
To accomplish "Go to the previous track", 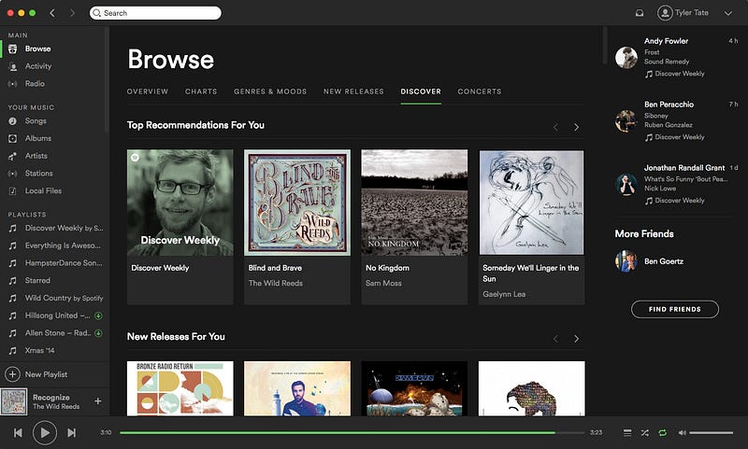I will coord(18,432).
